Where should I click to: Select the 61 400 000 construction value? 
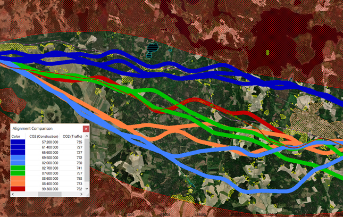50,147
